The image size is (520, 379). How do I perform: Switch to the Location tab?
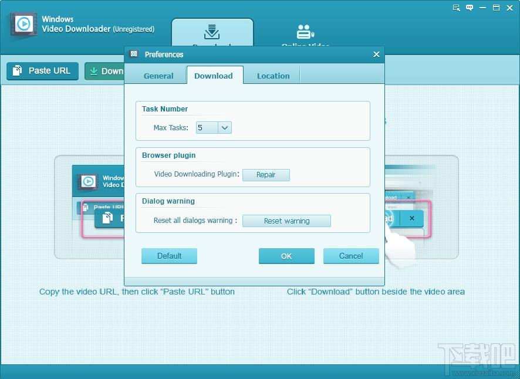[x=273, y=76]
